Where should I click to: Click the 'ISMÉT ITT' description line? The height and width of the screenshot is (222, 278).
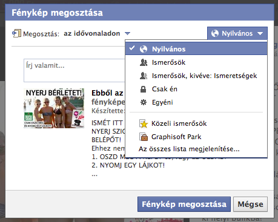pos(107,123)
